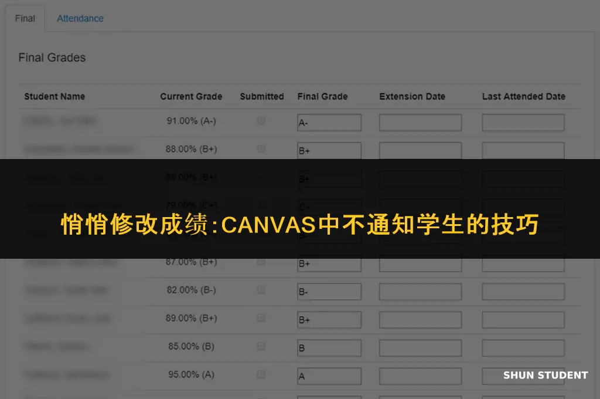Click the Current Grade column header
The height and width of the screenshot is (399, 600).
click(191, 96)
